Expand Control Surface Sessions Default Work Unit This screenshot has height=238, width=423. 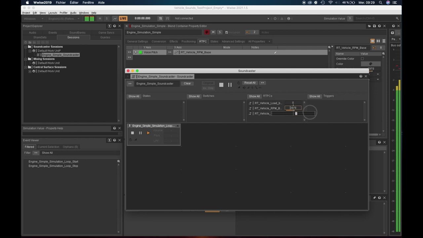[x=30, y=71]
